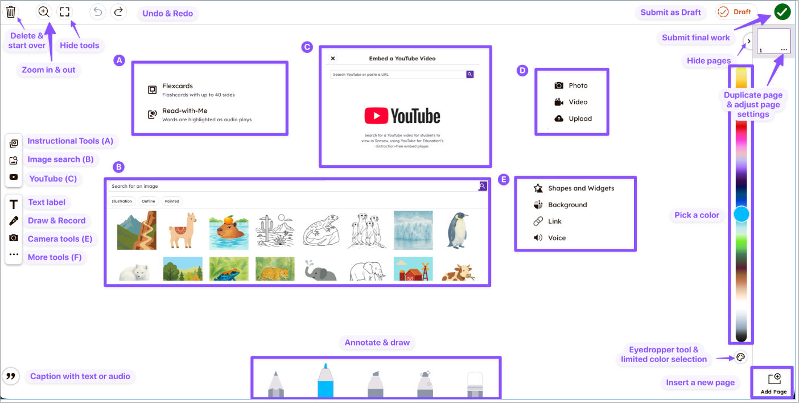Viewport: 799px width, 403px height.
Task: Select the Painted image filter chip
Action: [x=172, y=201]
